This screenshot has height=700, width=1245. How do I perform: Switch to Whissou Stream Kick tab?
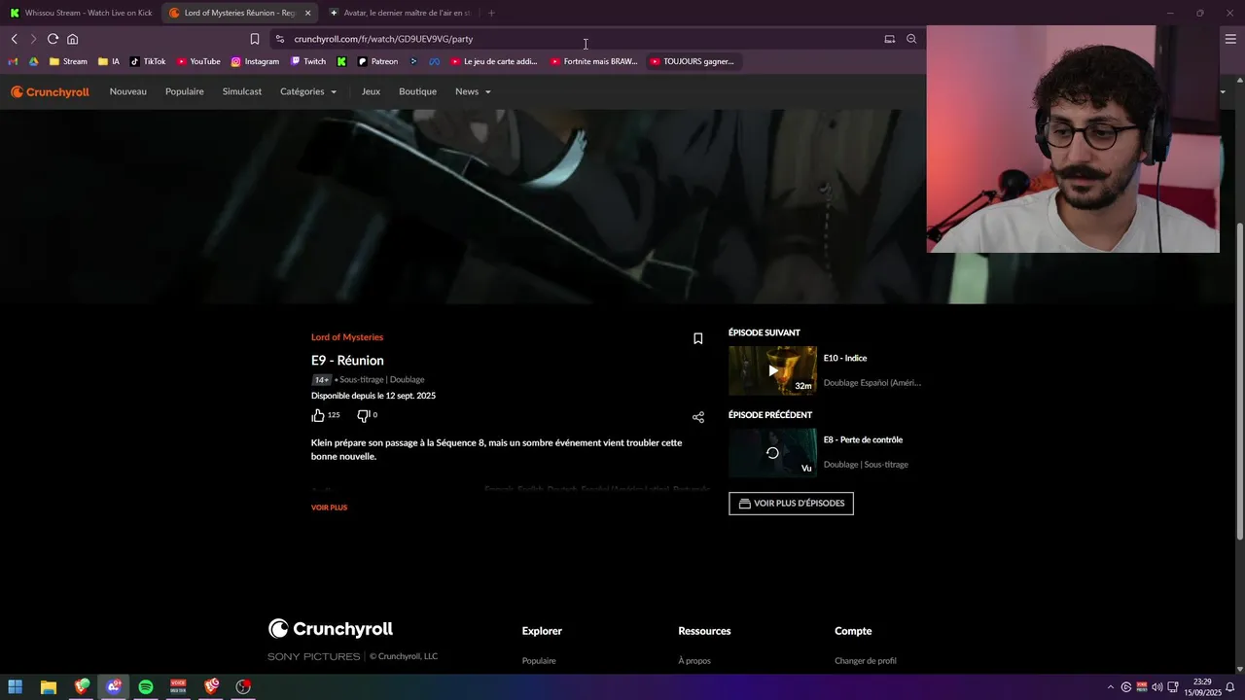coord(81,13)
